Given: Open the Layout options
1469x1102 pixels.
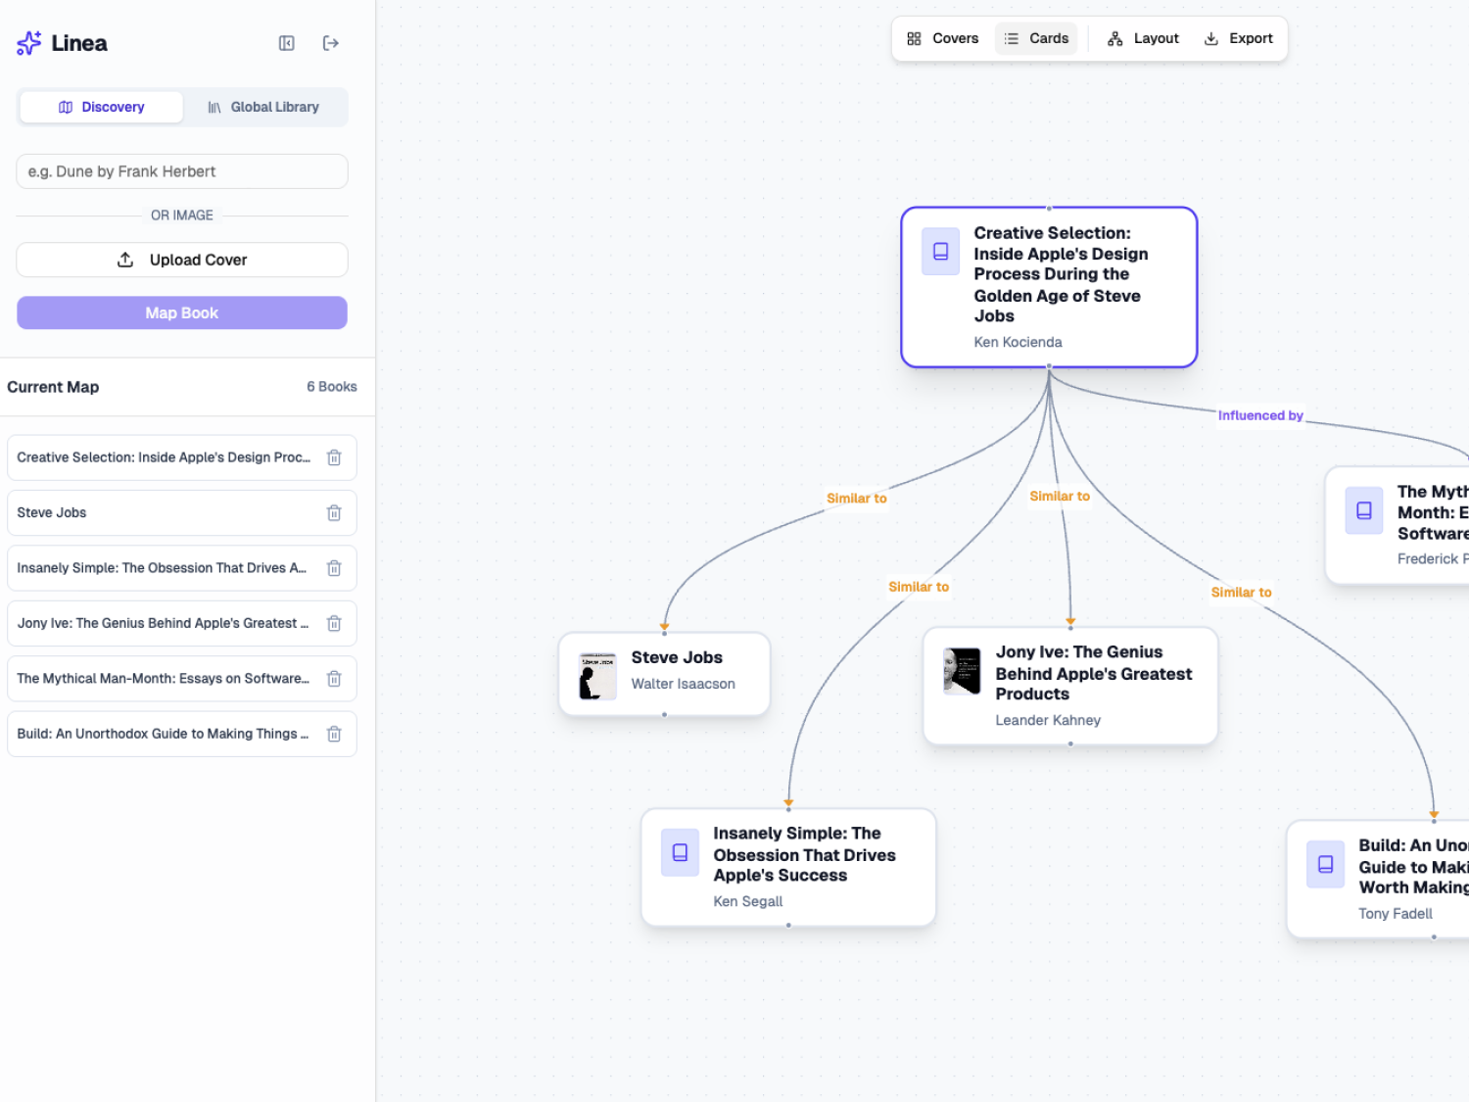Looking at the screenshot, I should point(1143,39).
